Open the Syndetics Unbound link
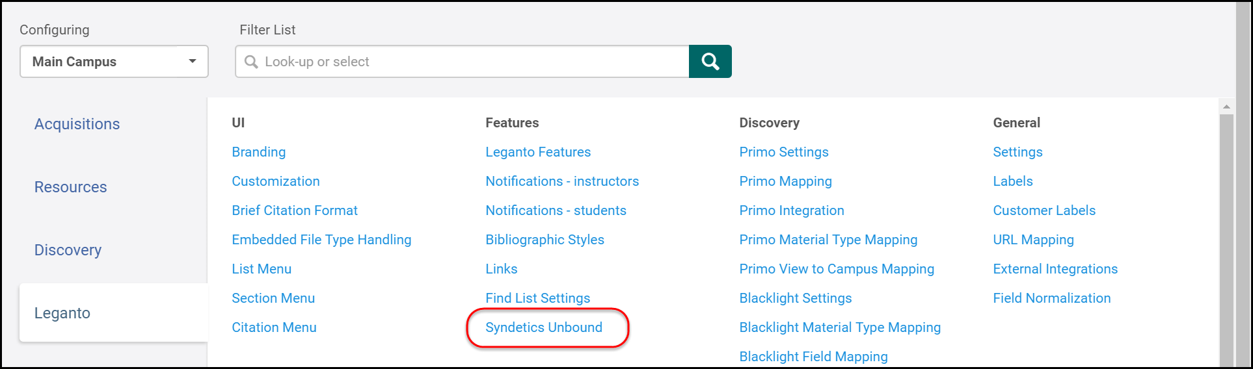 (544, 327)
